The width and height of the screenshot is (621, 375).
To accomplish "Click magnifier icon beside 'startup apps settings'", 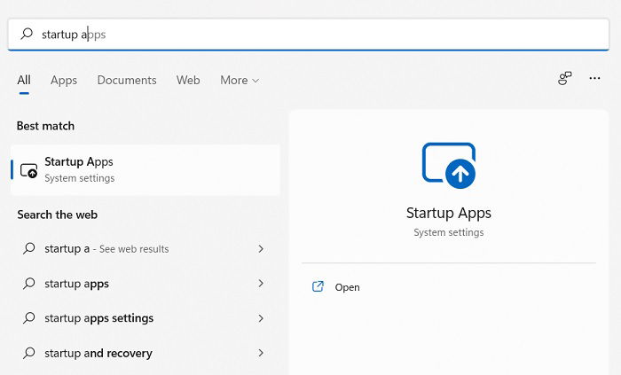I will coord(29,318).
